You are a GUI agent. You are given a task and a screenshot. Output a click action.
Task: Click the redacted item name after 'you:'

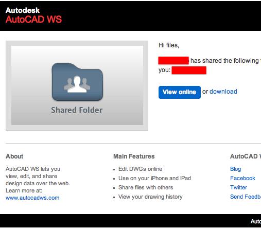189,71
